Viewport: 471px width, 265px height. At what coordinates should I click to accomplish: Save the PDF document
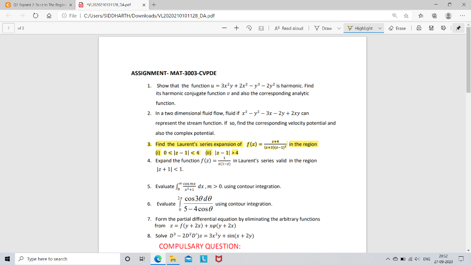[431, 28]
